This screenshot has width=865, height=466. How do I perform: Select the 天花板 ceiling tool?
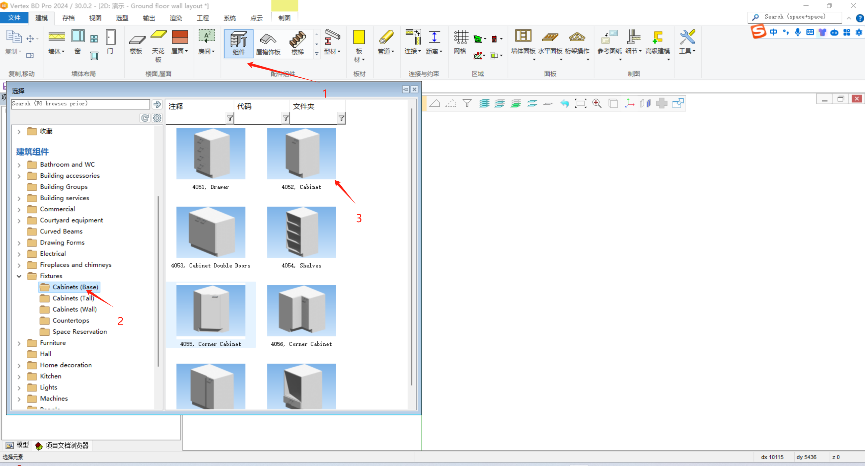point(158,46)
